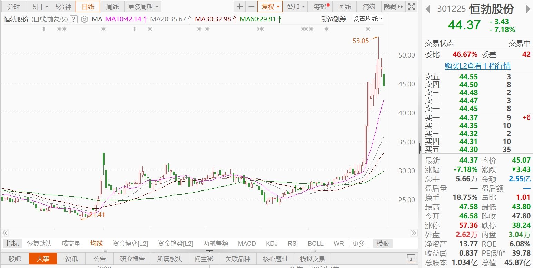Click 融资融券 margin button
Viewport: 533px width, 268px height.
333,19
